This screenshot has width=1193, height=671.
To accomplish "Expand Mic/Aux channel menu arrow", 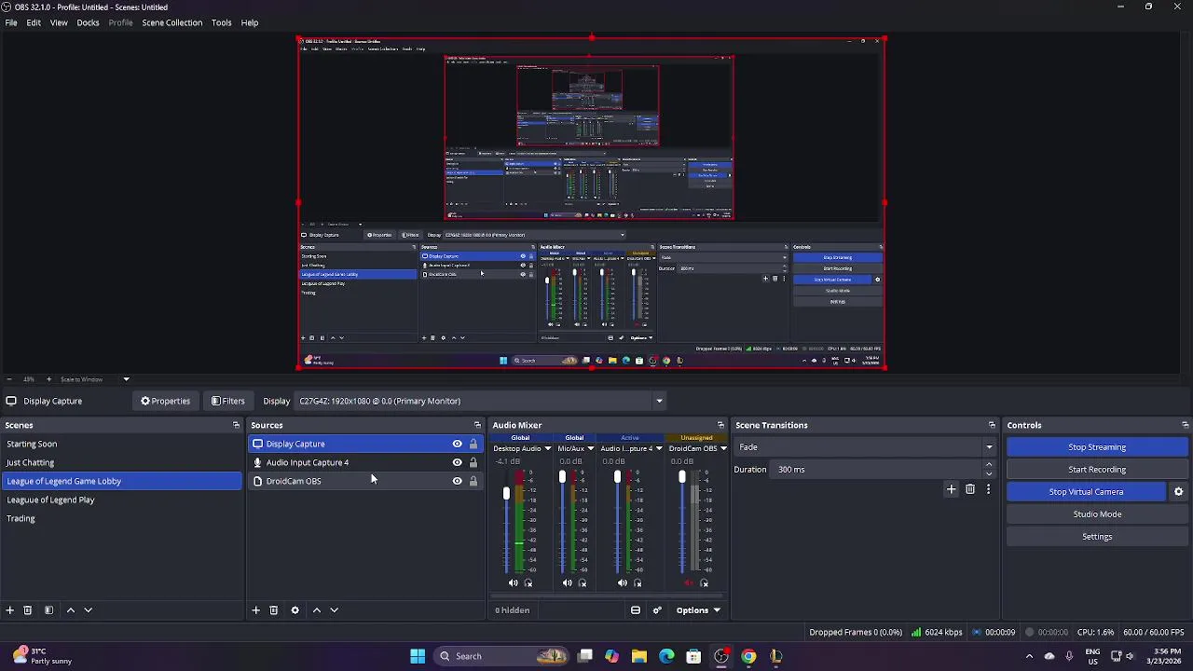I will pos(590,448).
